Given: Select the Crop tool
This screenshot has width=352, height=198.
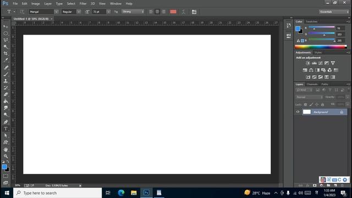Looking at the screenshot, I should [5, 53].
